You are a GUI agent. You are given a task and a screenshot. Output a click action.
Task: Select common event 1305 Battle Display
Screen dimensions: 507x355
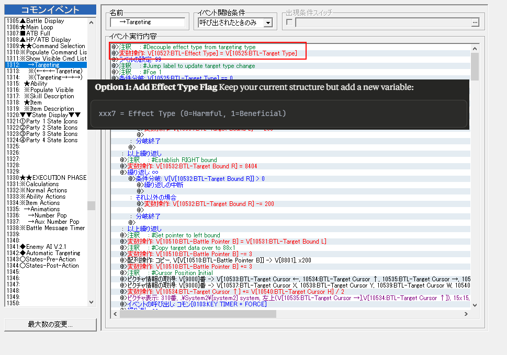[x=46, y=21]
